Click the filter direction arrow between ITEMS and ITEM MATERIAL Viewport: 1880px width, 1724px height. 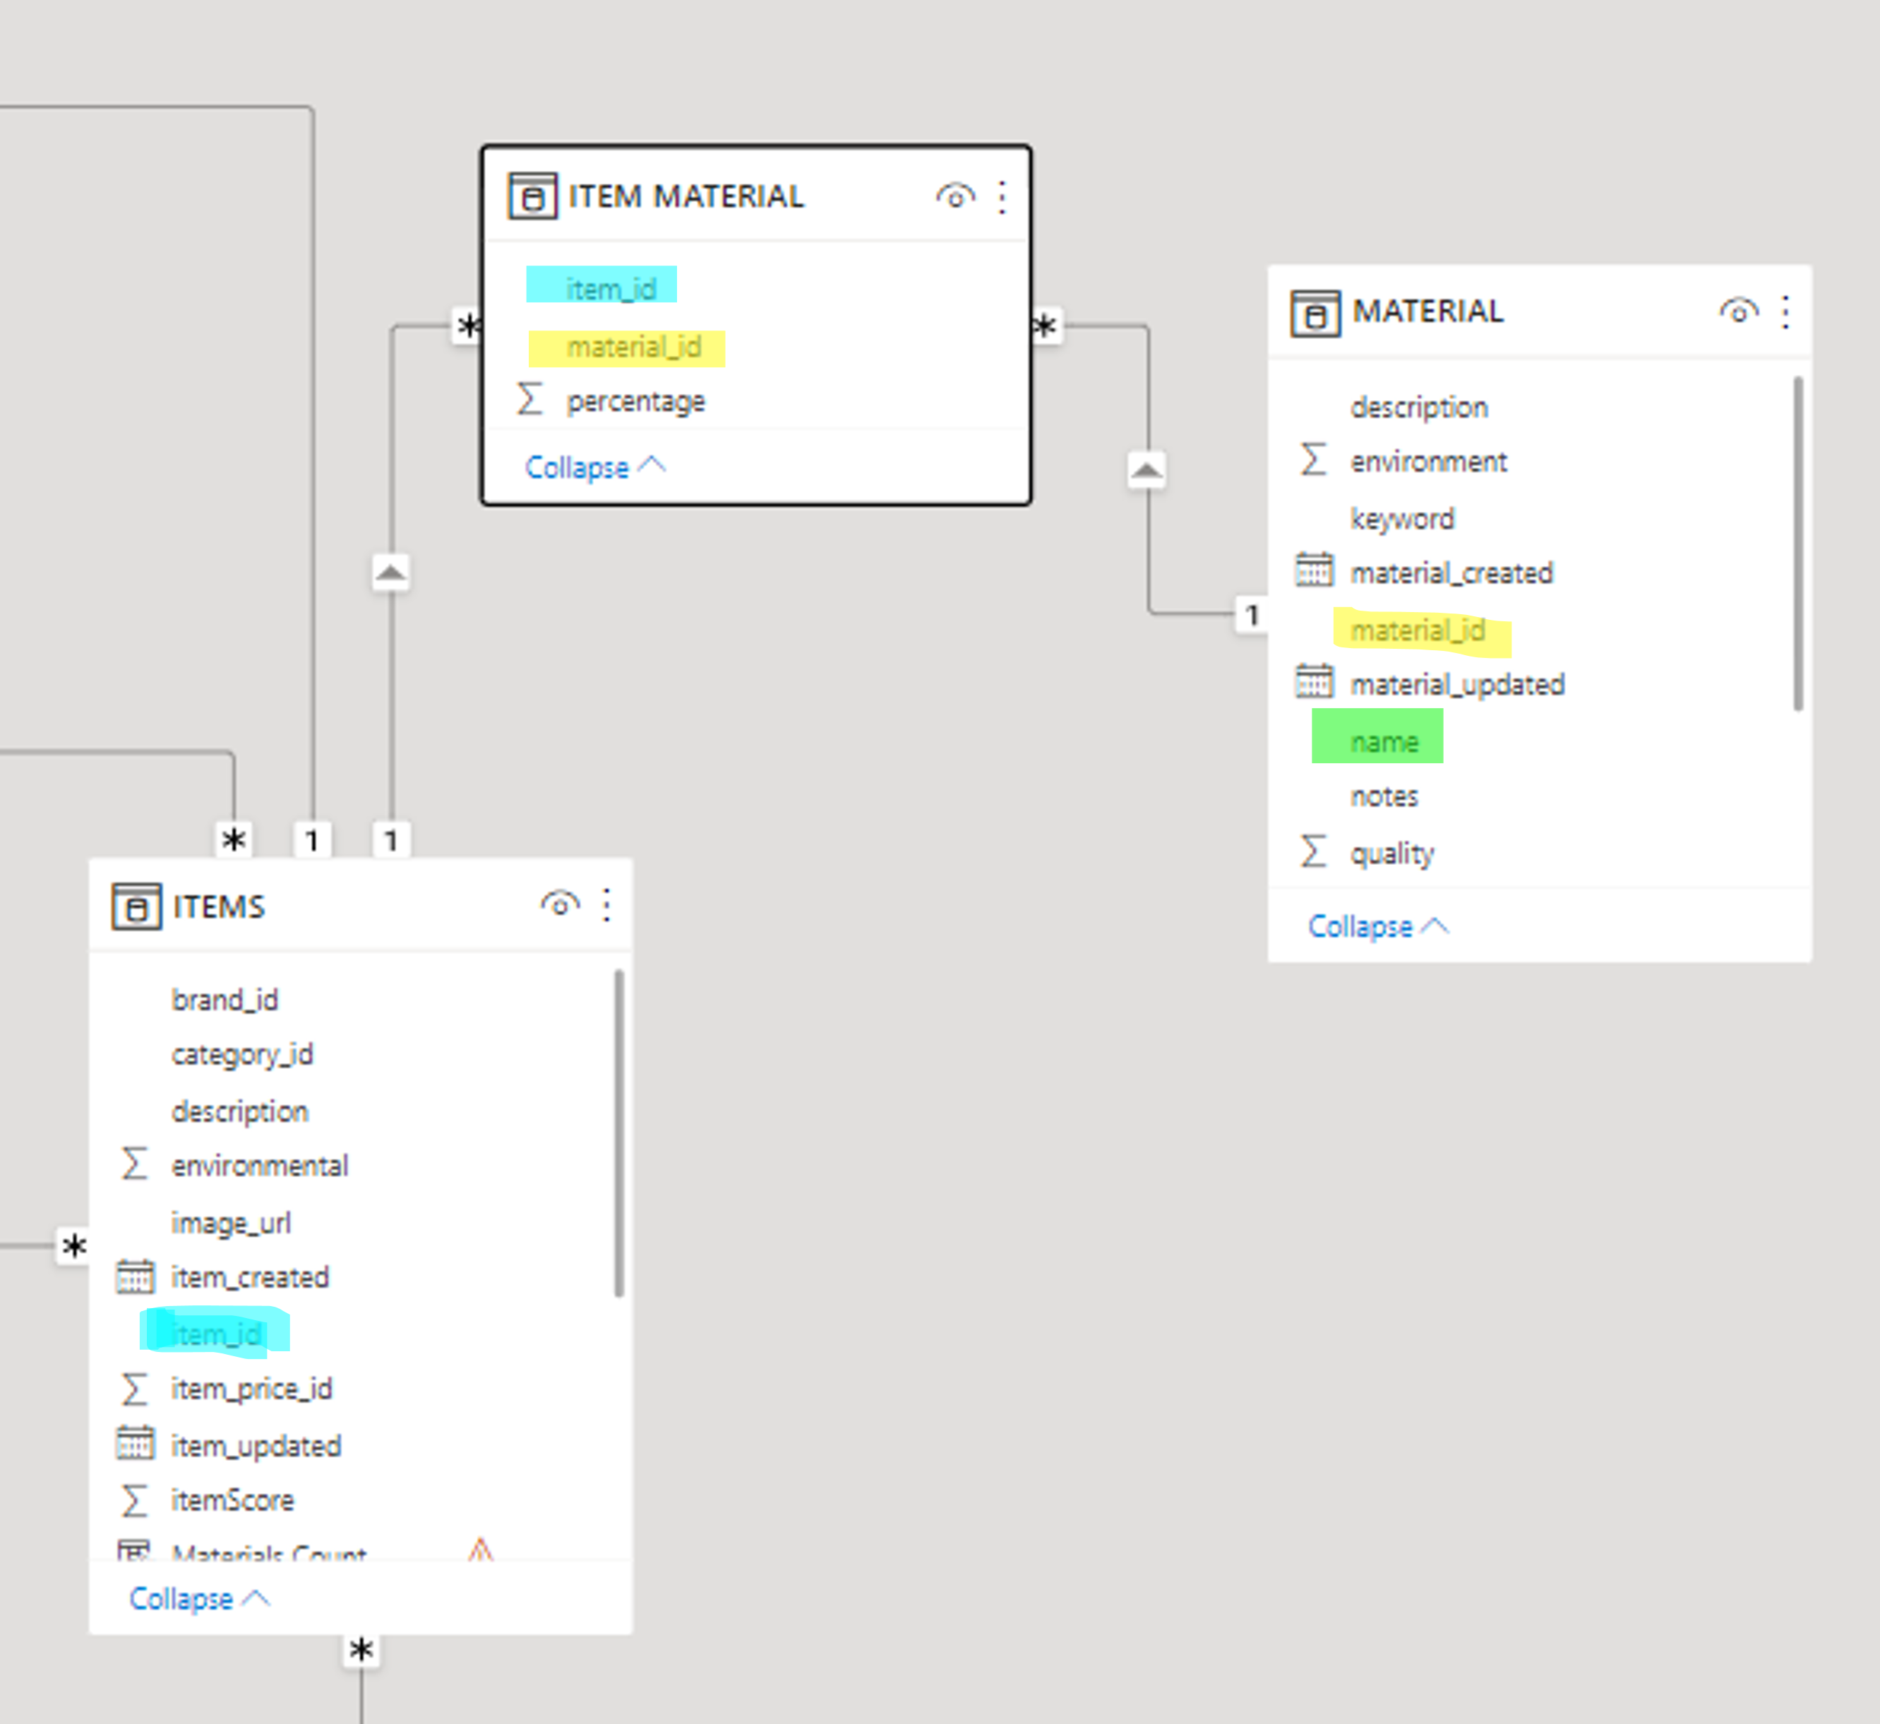point(391,572)
